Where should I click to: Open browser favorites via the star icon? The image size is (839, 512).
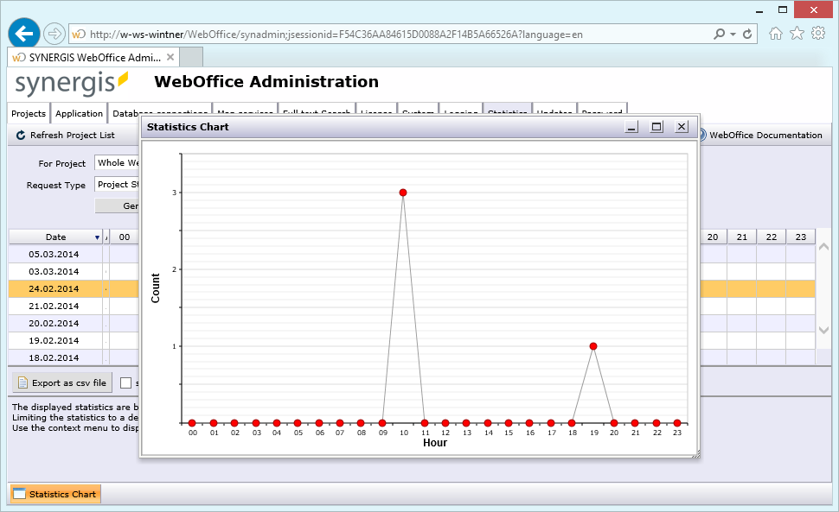coord(797,33)
